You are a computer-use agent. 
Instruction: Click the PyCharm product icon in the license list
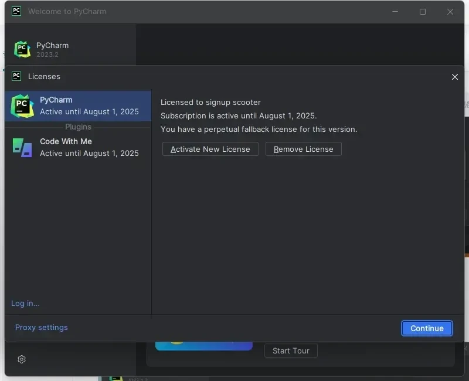coord(22,106)
